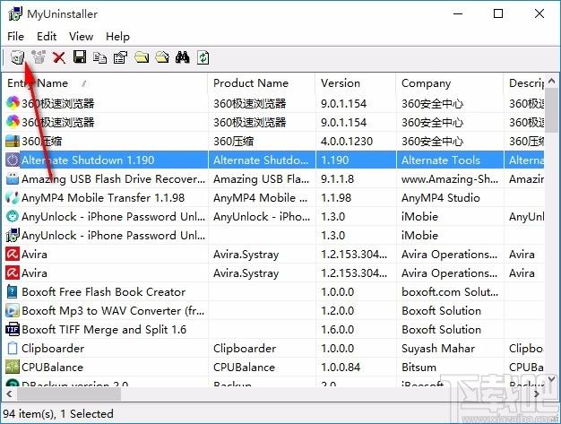
Task: Click the Bitsum company cell
Action: point(419,367)
